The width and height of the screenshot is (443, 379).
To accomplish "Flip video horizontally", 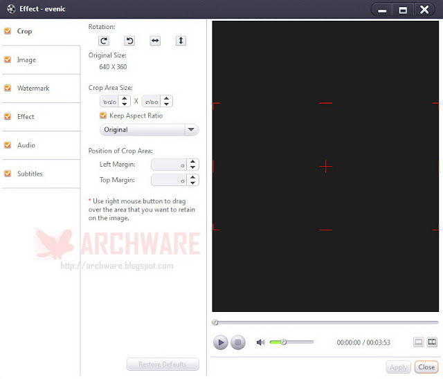I will pyautogui.click(x=155, y=41).
